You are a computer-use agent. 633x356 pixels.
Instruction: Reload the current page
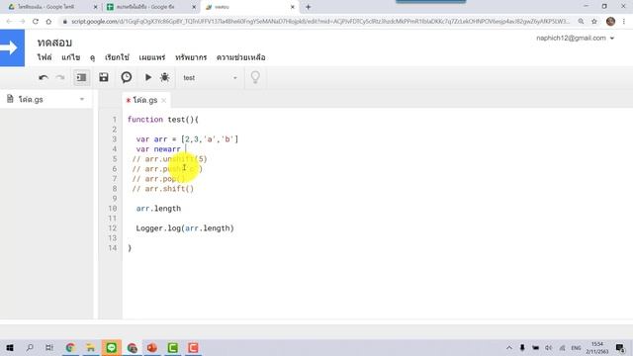[36, 22]
